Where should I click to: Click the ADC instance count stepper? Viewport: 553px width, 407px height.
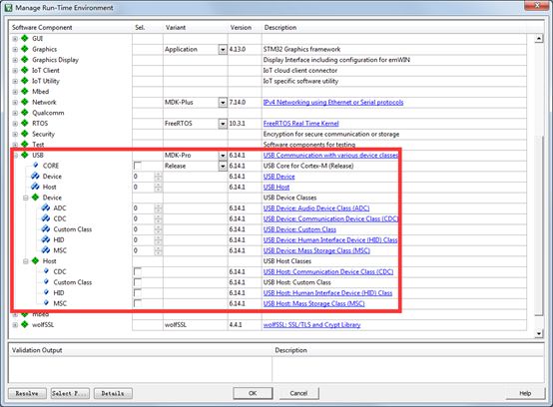pos(158,208)
